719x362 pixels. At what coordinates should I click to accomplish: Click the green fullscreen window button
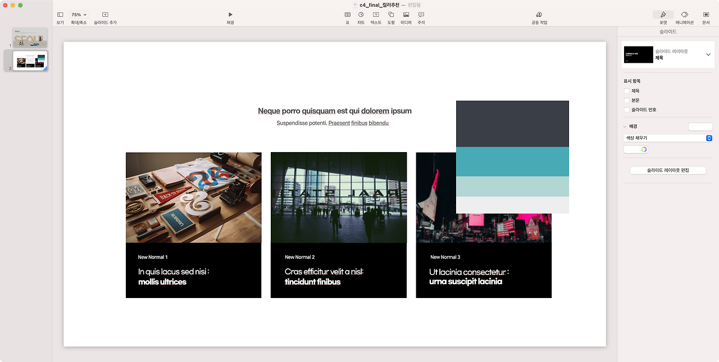[20, 5]
